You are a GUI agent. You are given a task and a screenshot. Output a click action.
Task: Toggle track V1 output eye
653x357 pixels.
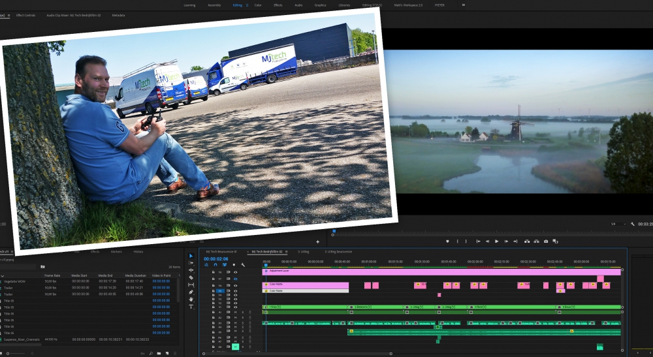coord(235,307)
